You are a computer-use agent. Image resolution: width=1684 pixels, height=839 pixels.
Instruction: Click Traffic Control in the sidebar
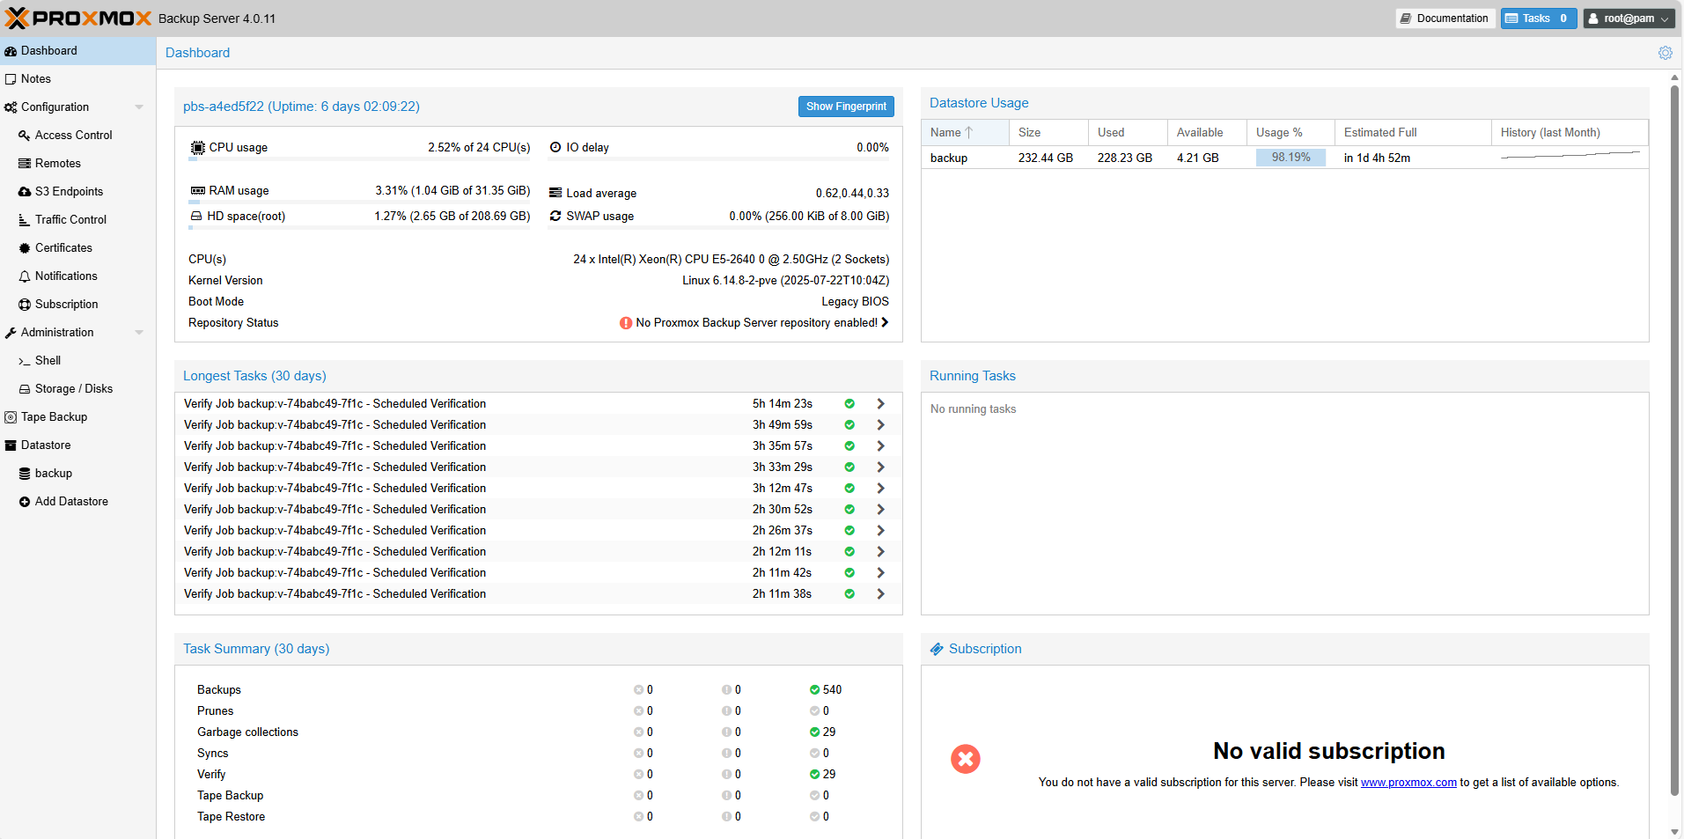tap(69, 219)
